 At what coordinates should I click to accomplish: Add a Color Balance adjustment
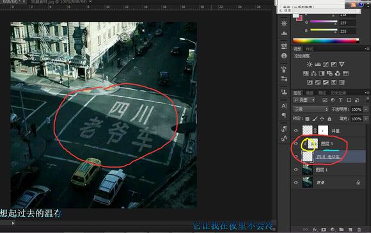[313, 74]
